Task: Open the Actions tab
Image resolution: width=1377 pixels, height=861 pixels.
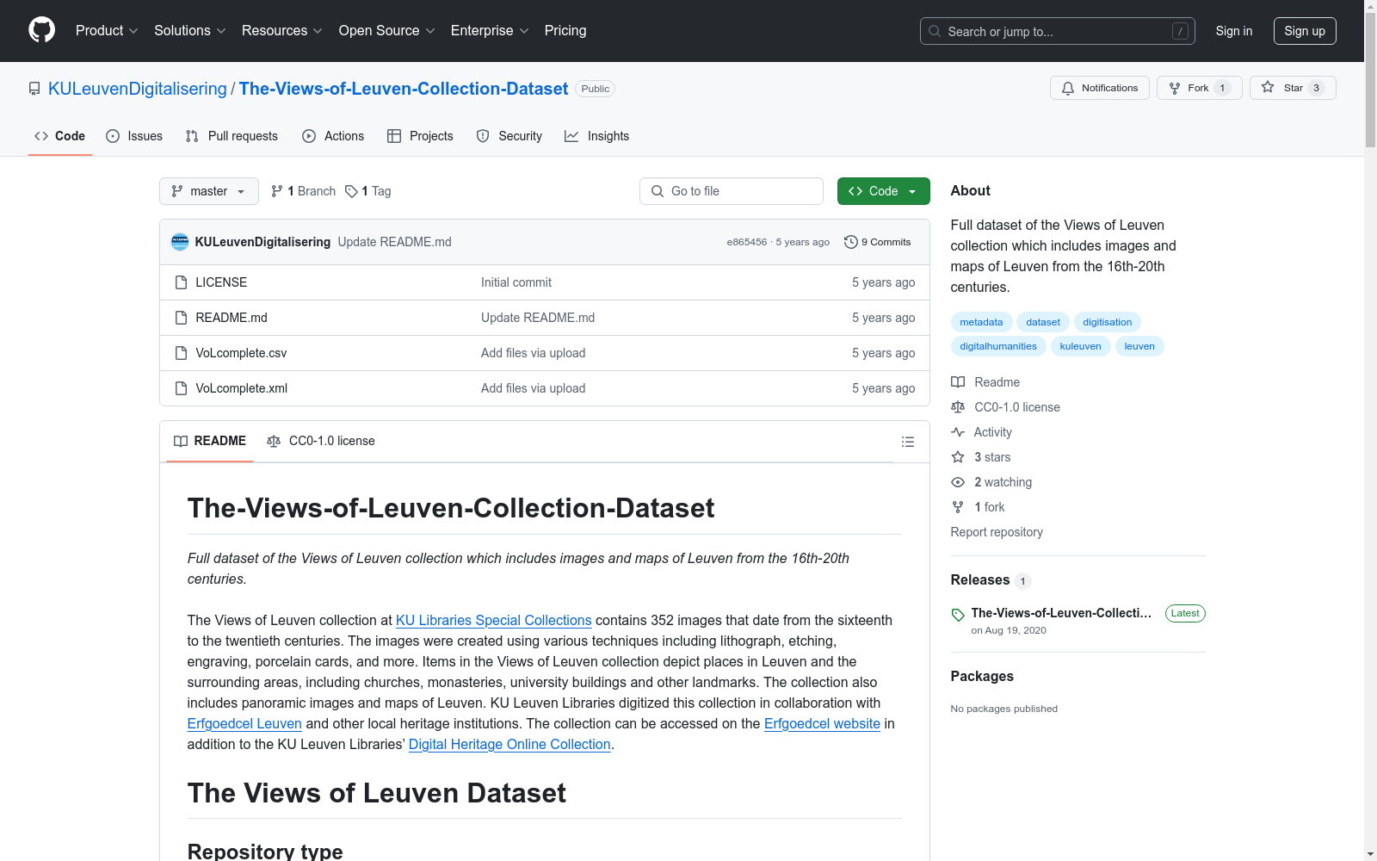Action: pyautogui.click(x=333, y=136)
